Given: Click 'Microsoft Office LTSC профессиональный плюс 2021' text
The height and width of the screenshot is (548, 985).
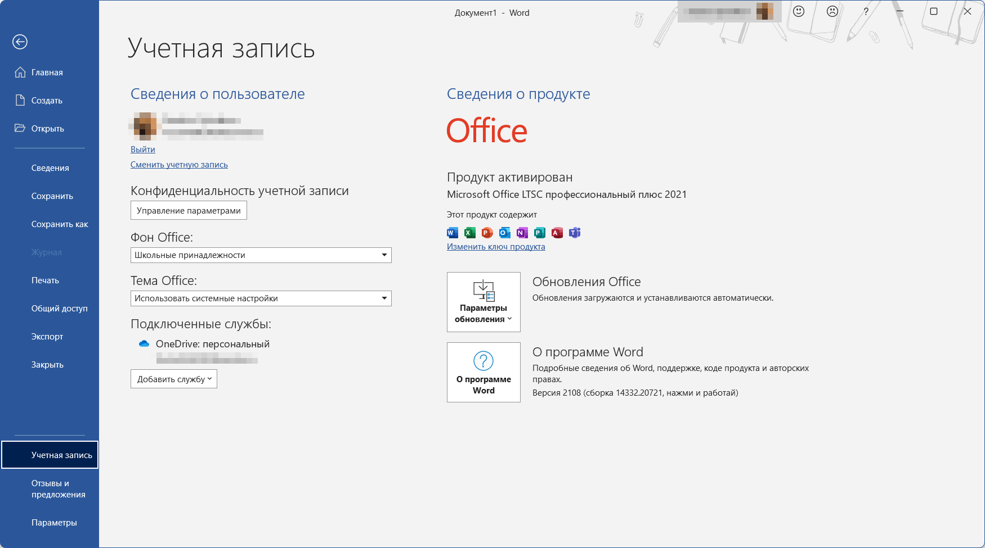Looking at the screenshot, I should pyautogui.click(x=567, y=194).
